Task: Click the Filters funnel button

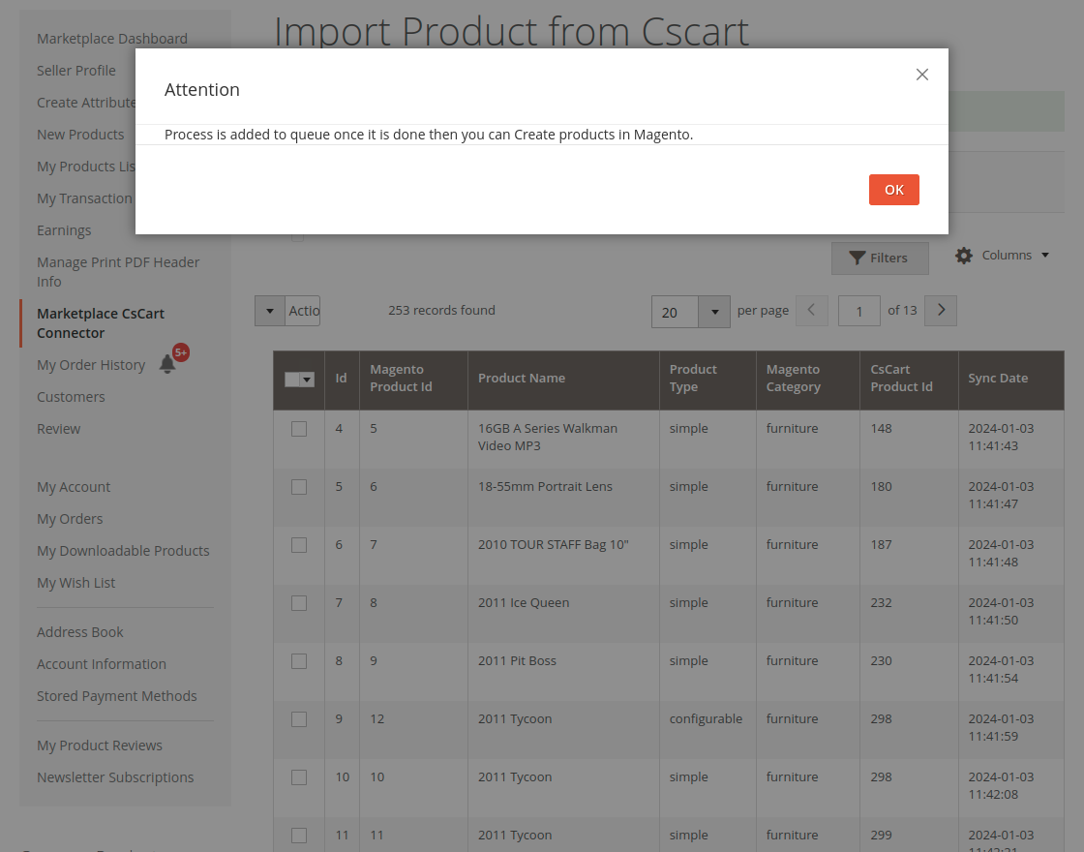Action: 879,258
